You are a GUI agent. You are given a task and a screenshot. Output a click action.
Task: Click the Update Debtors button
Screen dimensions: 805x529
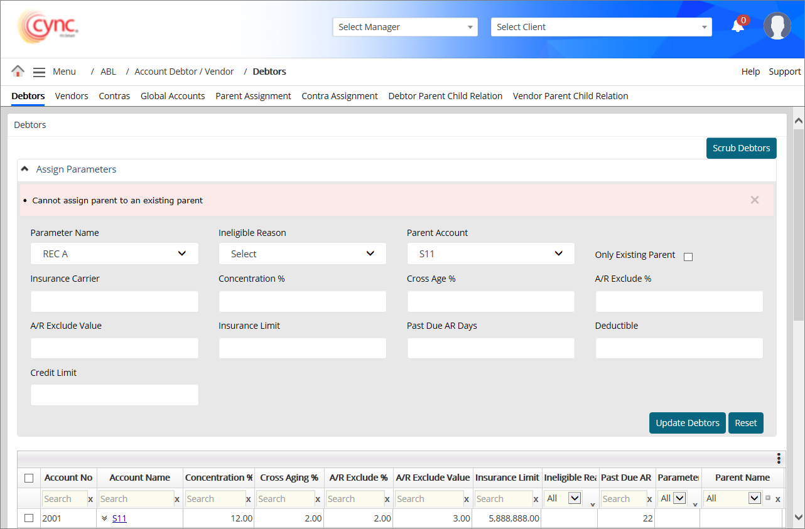(687, 423)
